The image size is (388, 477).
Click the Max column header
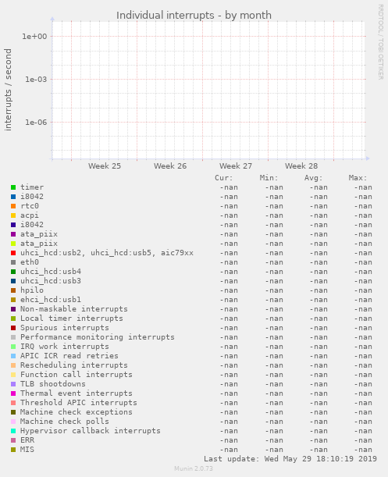(358, 178)
